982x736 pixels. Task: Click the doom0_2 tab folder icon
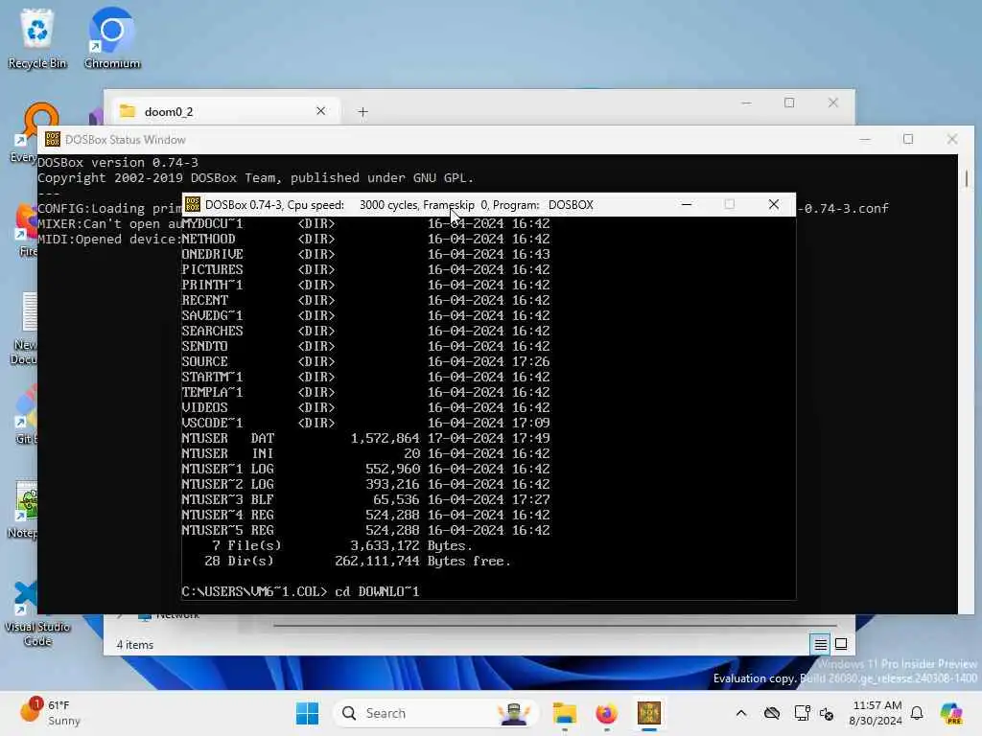click(128, 111)
